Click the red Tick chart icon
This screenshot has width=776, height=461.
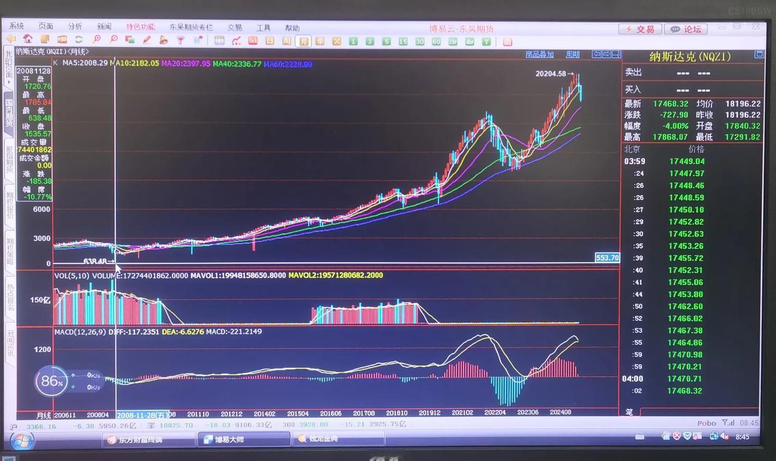pyautogui.click(x=253, y=41)
